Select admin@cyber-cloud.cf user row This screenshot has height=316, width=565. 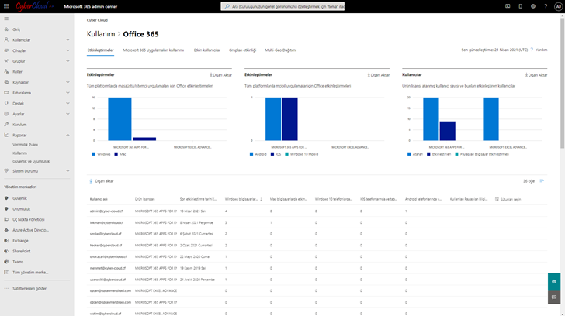point(317,211)
